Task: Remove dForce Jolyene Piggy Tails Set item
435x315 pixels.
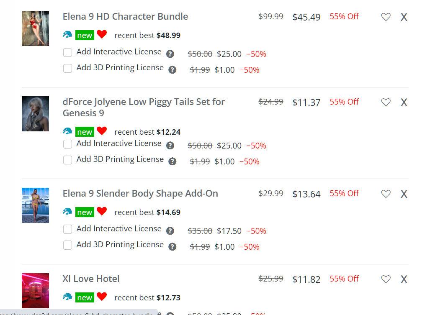Action: tap(404, 102)
